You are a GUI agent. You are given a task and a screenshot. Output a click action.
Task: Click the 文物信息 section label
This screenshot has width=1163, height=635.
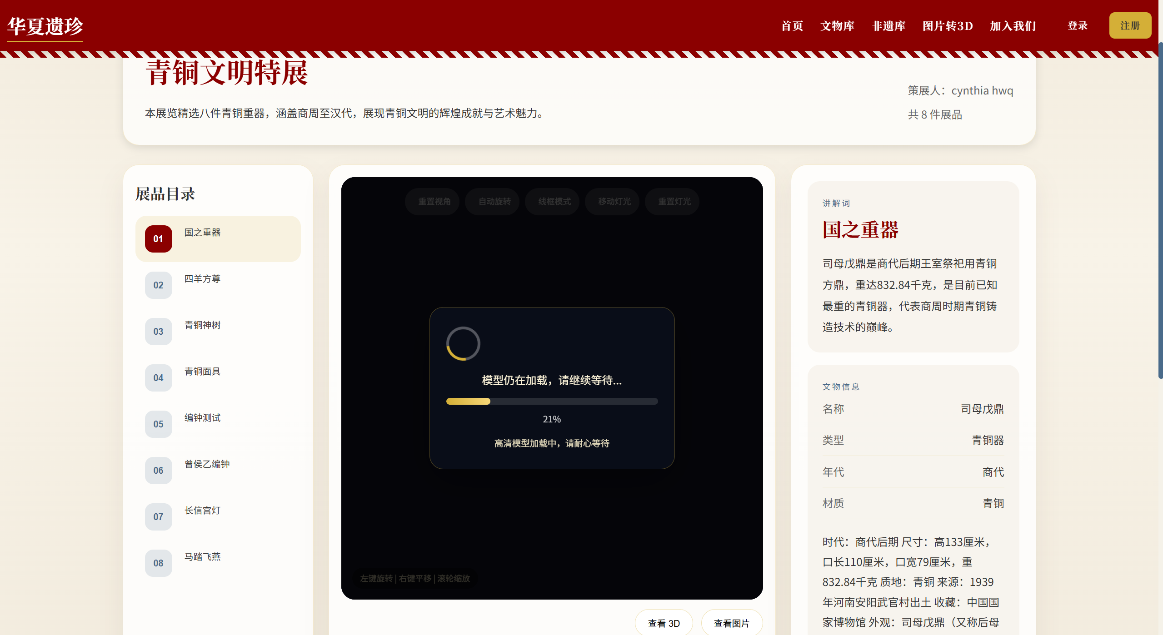click(841, 387)
